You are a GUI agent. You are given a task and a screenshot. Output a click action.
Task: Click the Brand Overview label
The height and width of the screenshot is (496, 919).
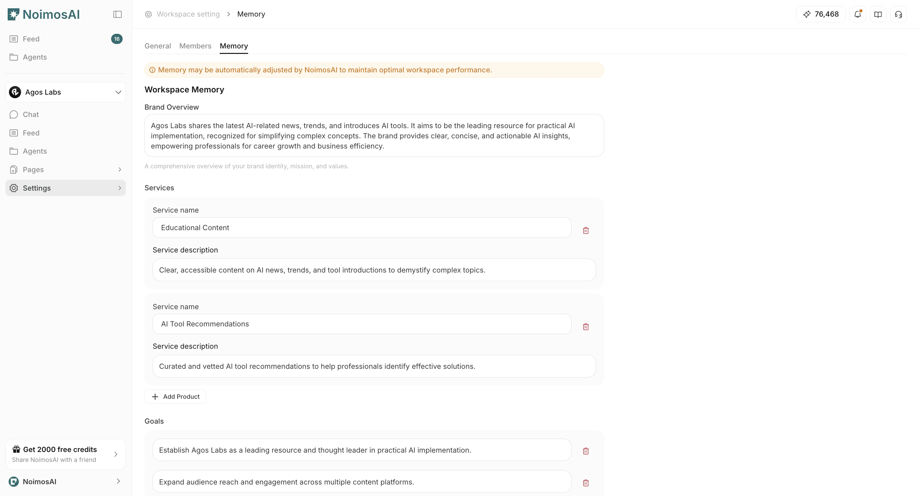(x=171, y=107)
